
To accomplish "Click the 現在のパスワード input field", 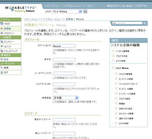I will tap(64, 120).
